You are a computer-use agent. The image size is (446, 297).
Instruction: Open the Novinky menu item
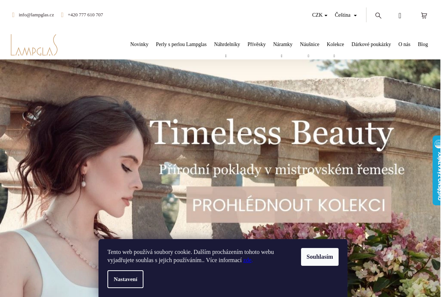pos(139,45)
